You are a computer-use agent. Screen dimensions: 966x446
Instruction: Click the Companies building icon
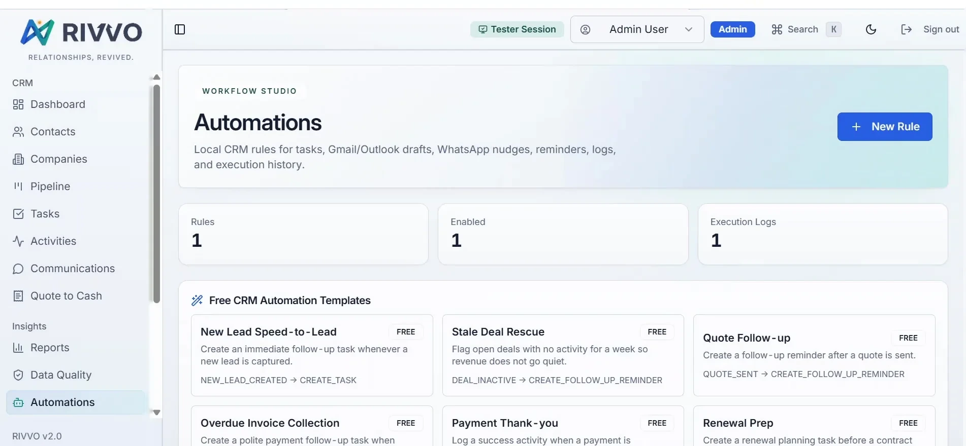[x=18, y=159]
